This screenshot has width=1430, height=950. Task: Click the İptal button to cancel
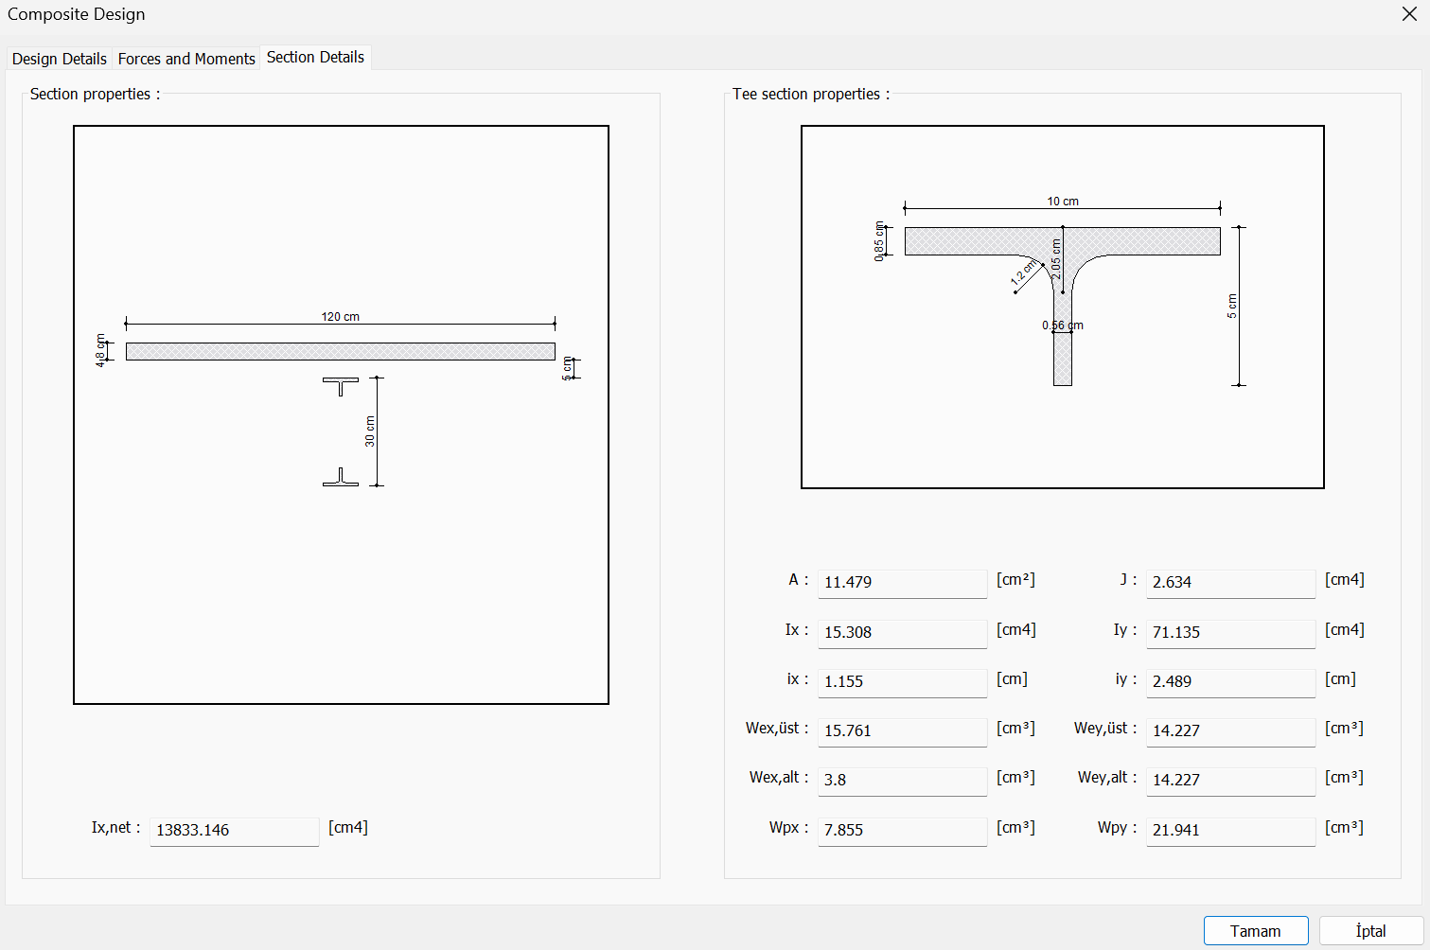(x=1369, y=930)
